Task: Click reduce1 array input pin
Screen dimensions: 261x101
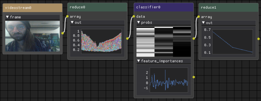Action: click(x=199, y=17)
